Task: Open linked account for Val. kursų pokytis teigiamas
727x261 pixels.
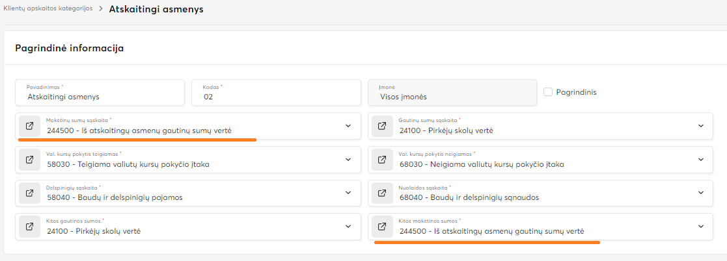Action: coord(29,159)
